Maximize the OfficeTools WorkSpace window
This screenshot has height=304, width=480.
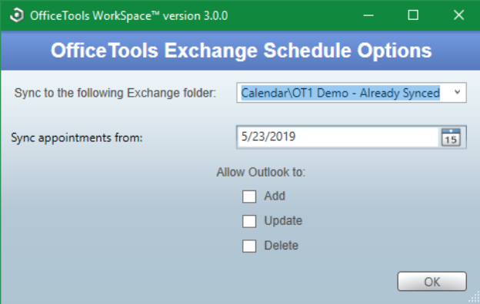tap(413, 15)
